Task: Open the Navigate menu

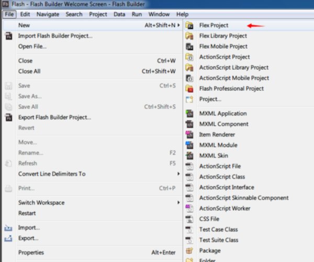Action: coord(48,14)
